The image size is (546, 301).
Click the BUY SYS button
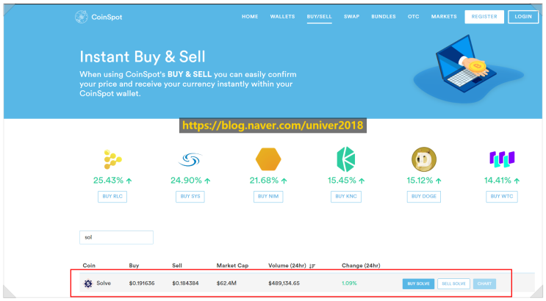click(190, 196)
